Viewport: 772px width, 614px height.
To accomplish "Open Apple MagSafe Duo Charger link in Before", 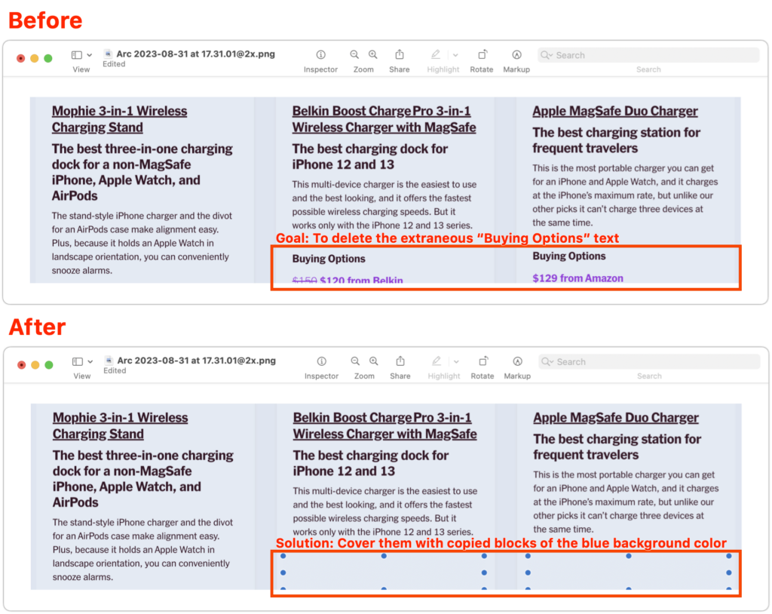I will (x=615, y=111).
